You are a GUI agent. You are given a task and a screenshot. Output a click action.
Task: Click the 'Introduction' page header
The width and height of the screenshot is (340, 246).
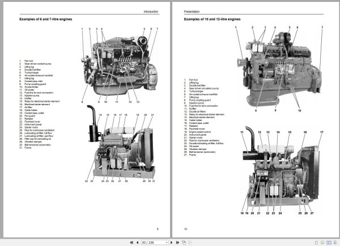tap(151, 12)
